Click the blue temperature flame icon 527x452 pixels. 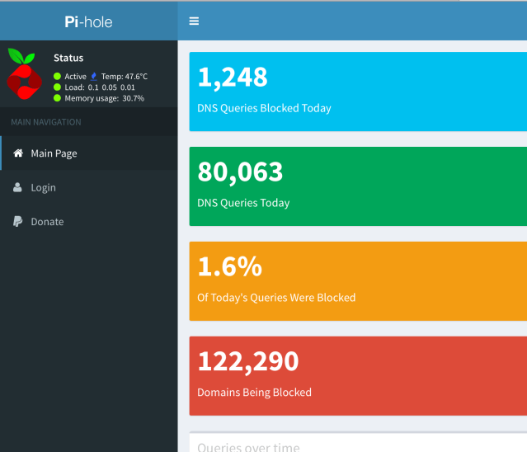point(94,77)
